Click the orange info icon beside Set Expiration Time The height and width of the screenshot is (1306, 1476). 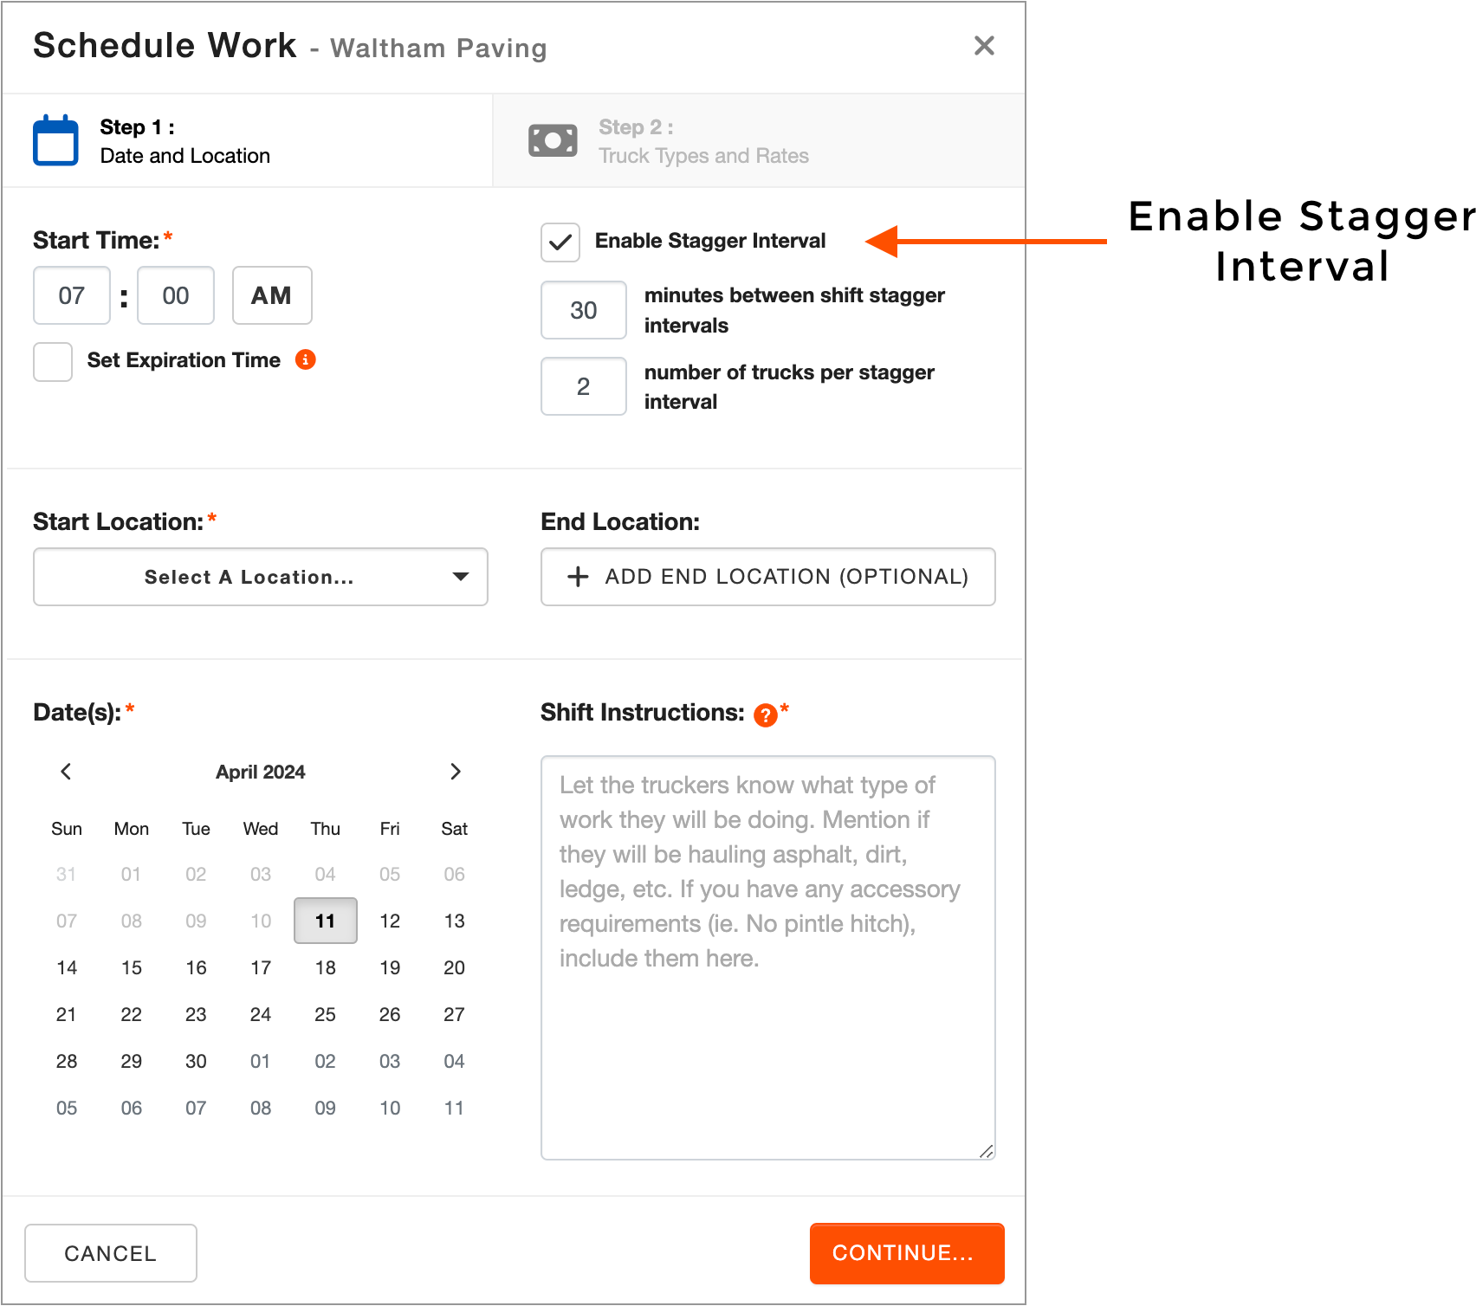pos(306,359)
